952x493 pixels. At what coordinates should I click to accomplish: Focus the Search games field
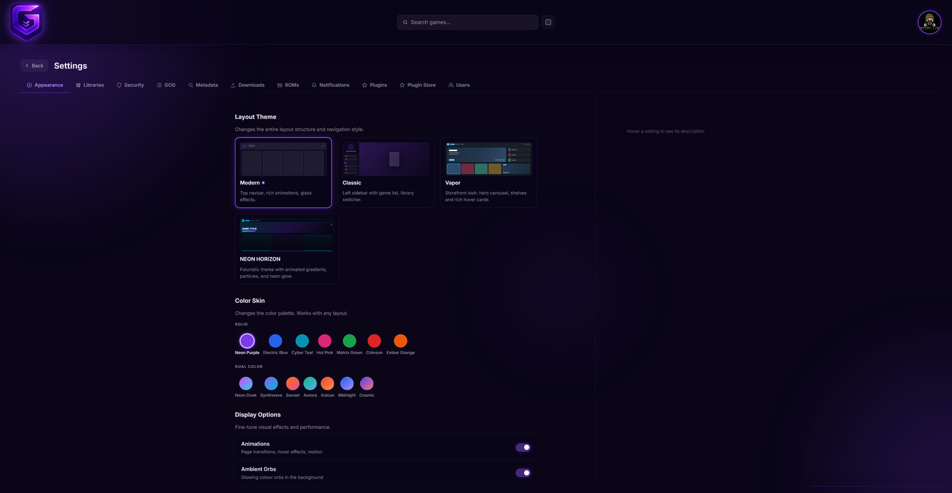pos(468,22)
